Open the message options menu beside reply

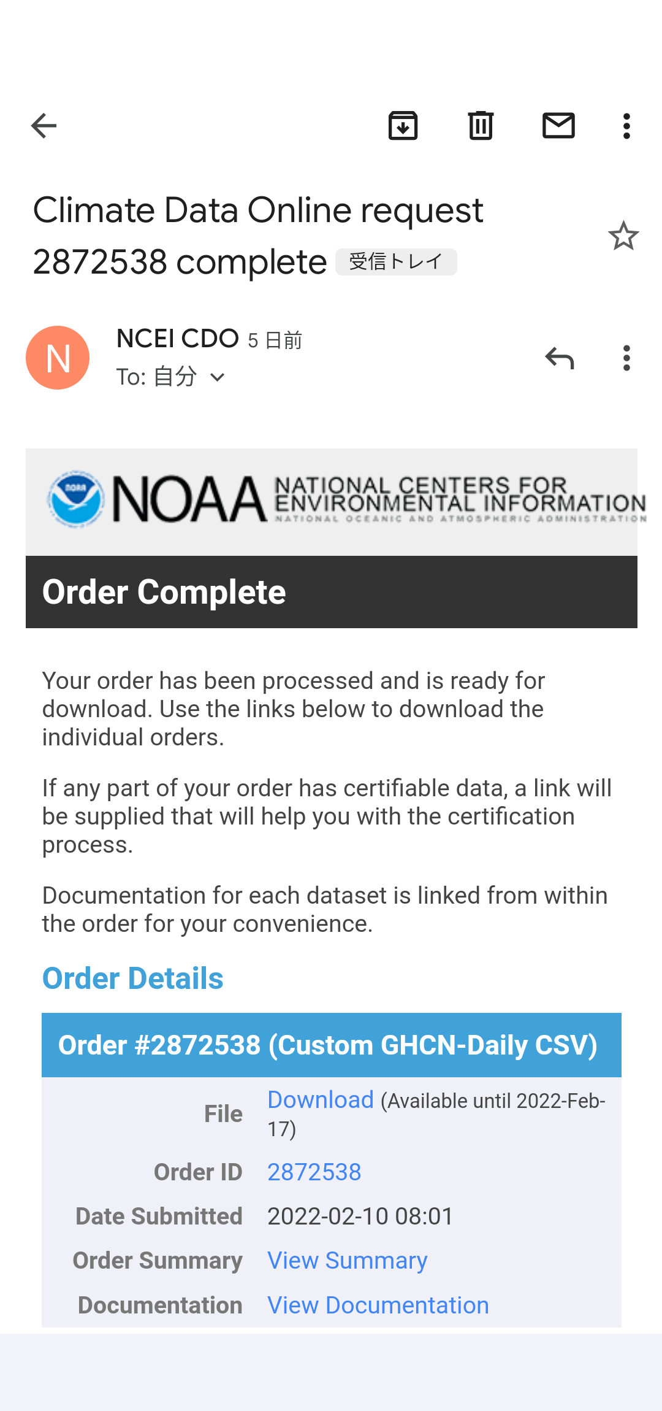(x=626, y=358)
